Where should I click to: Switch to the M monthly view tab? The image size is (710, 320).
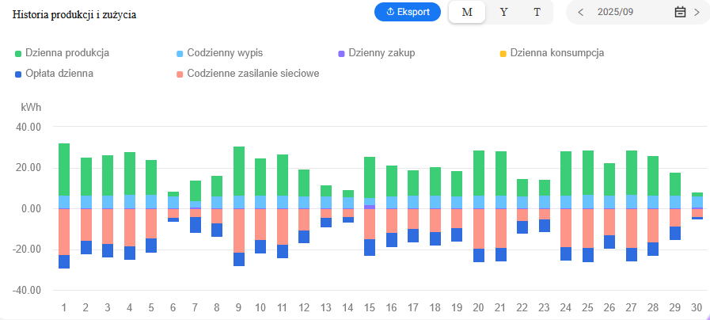pyautogui.click(x=467, y=12)
